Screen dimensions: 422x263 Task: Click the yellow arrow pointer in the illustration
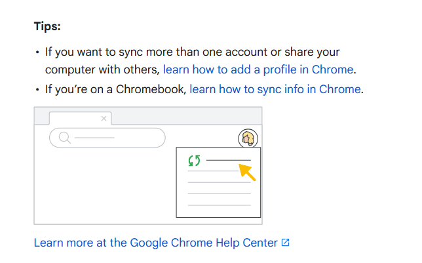[247, 172]
